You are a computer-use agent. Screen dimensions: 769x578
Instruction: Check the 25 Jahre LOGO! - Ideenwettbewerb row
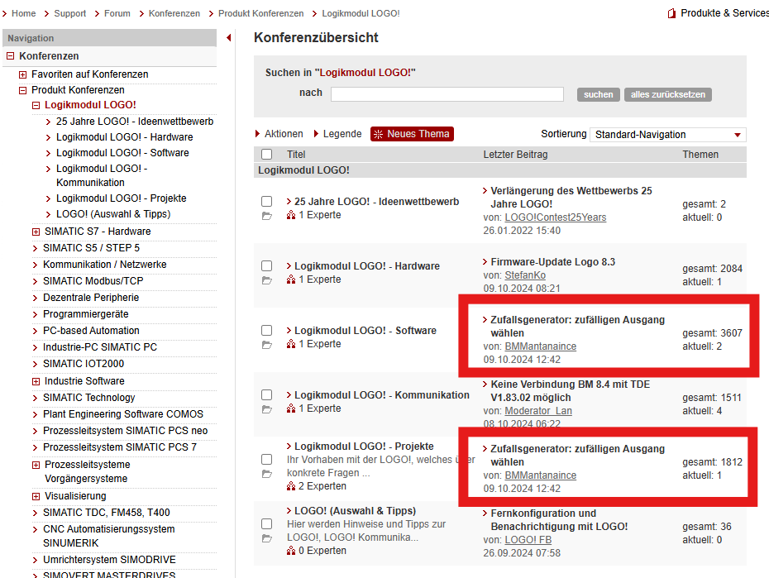coord(267,202)
